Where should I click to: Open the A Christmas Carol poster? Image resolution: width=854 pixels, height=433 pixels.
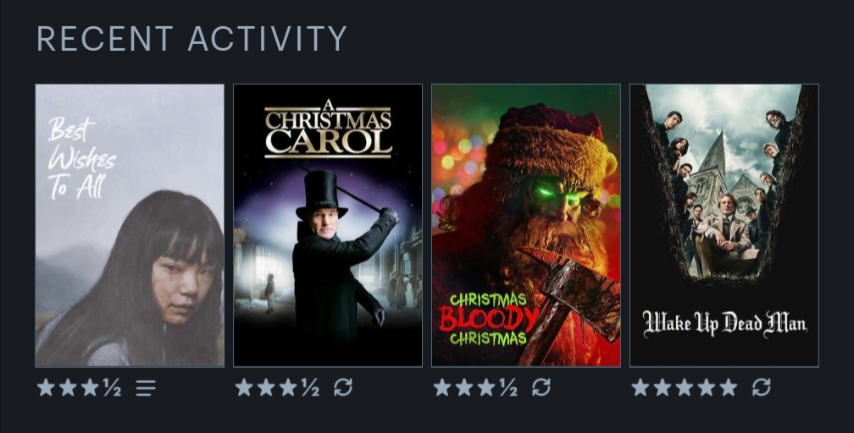click(x=328, y=225)
